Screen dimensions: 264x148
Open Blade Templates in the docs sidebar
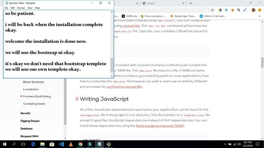(x=33, y=82)
